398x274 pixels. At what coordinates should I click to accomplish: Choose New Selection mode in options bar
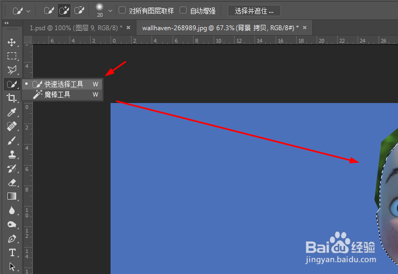click(x=49, y=11)
